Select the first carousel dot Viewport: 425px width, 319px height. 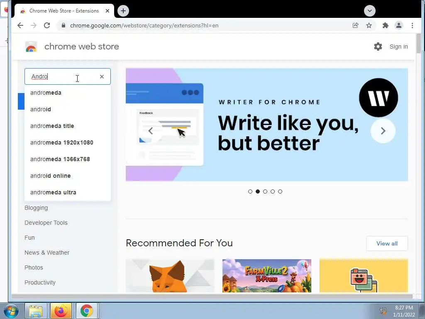tap(250, 191)
